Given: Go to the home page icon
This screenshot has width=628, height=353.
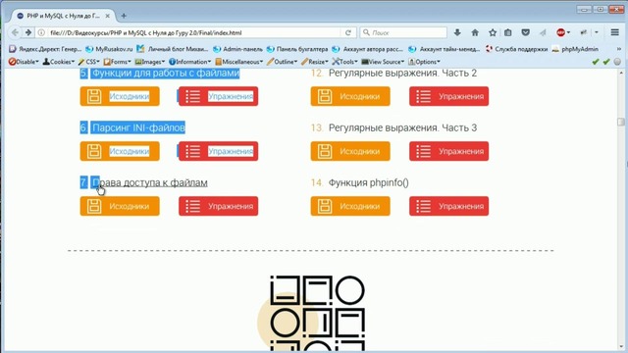Looking at the screenshot, I should pos(475,32).
